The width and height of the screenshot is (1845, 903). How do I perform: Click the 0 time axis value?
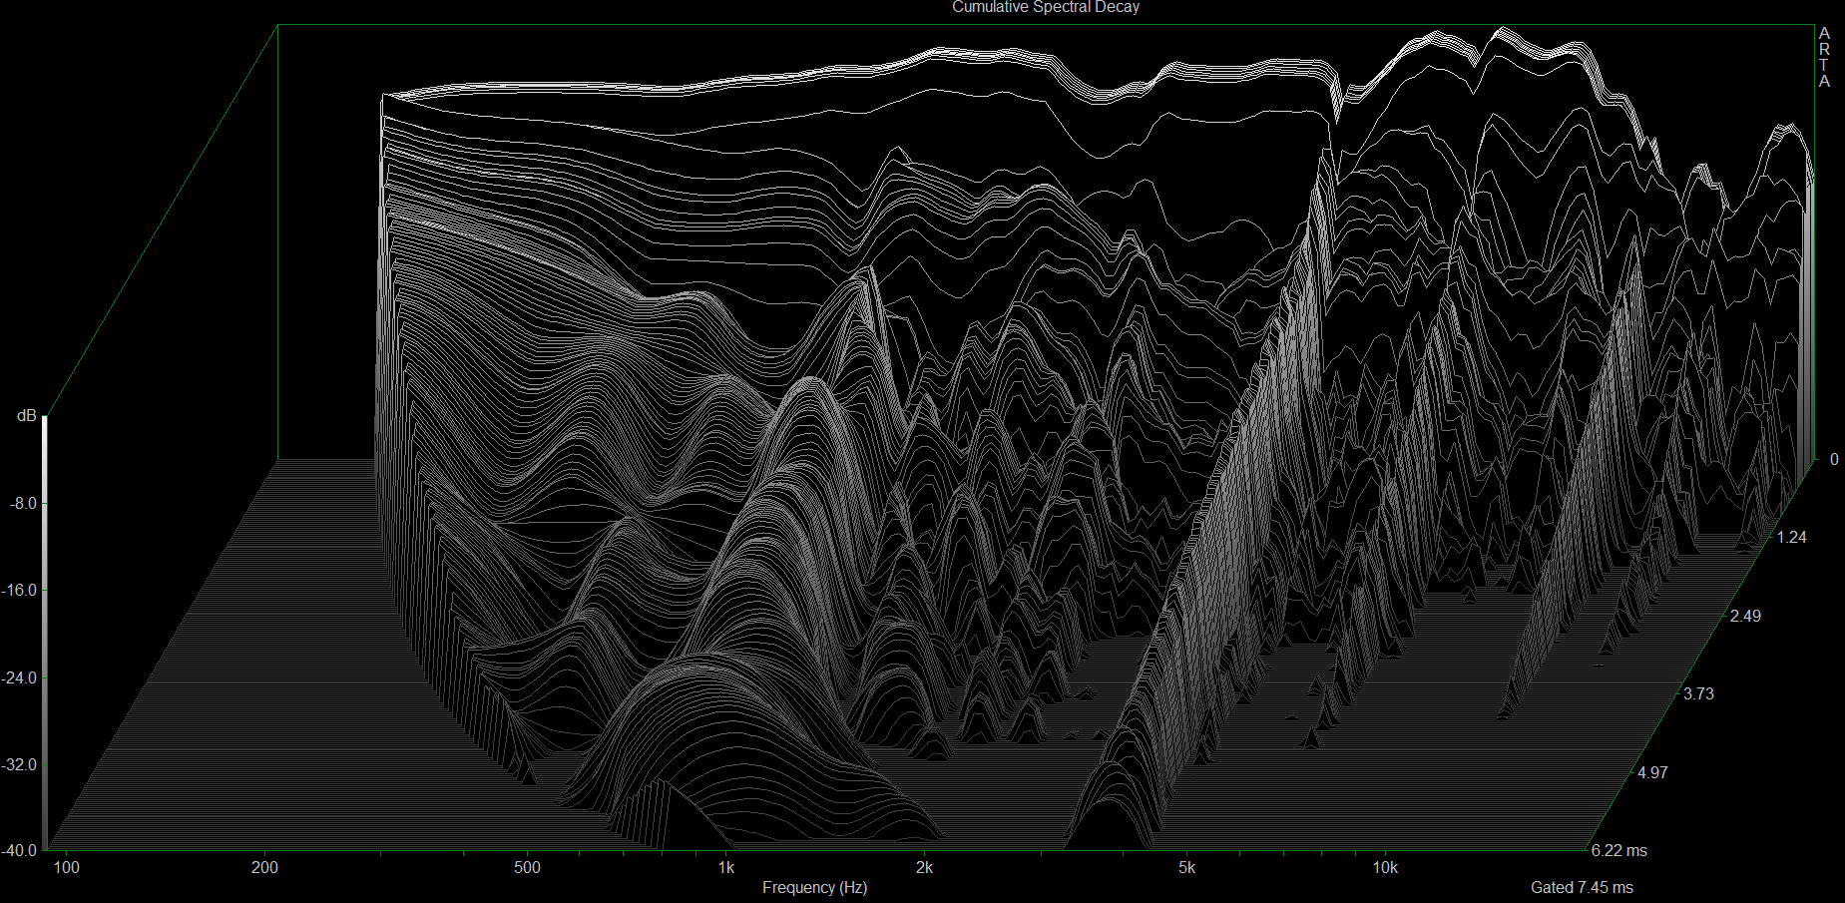[1834, 460]
